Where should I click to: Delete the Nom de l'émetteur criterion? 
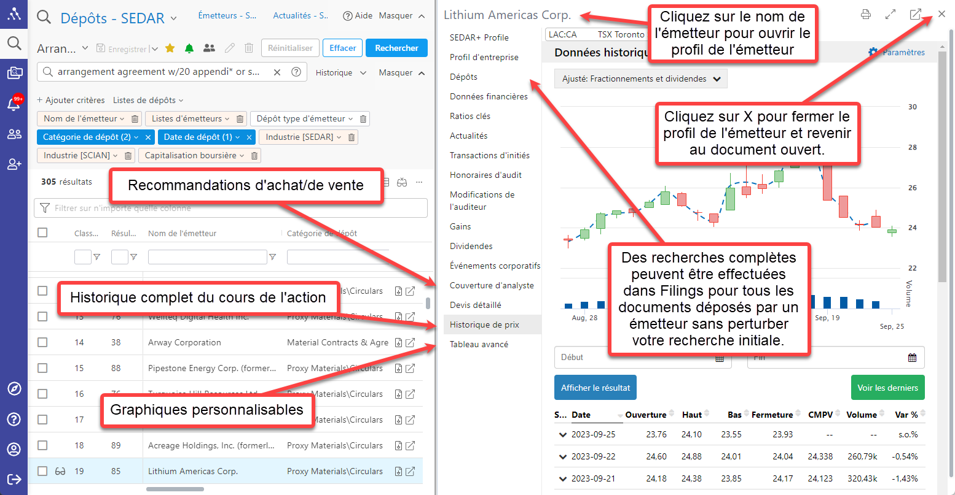click(135, 119)
